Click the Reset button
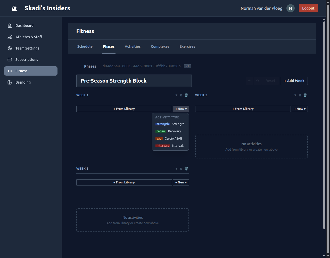The image size is (330, 258). coord(270,81)
